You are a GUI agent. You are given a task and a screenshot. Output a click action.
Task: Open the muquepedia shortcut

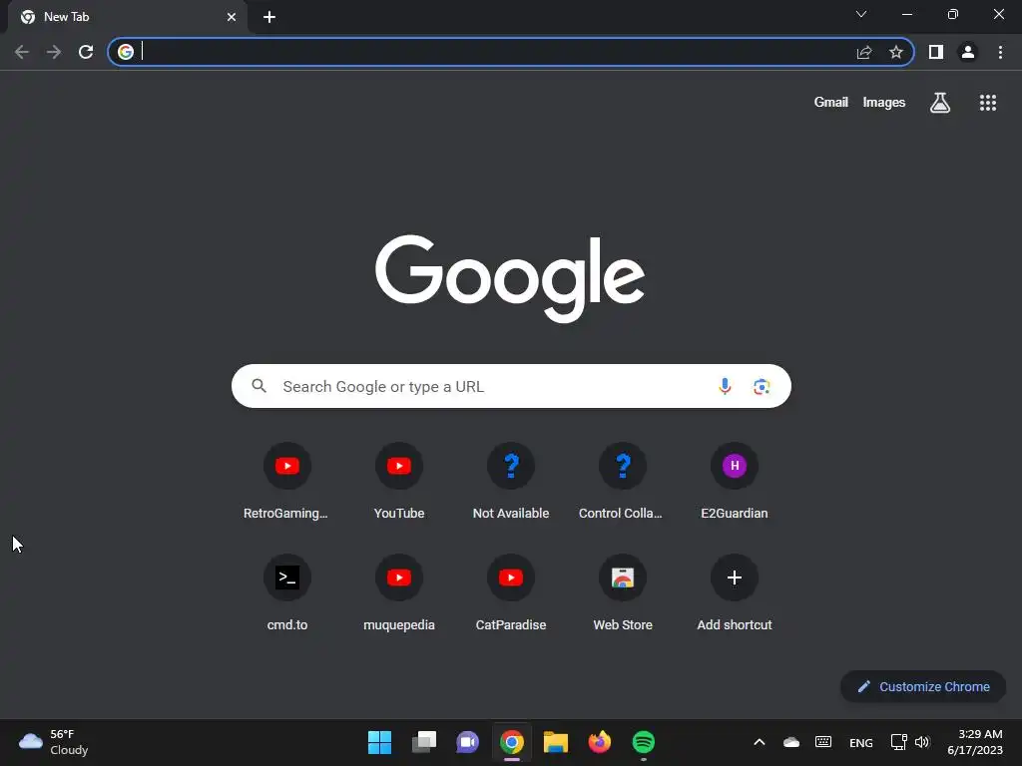(x=399, y=593)
